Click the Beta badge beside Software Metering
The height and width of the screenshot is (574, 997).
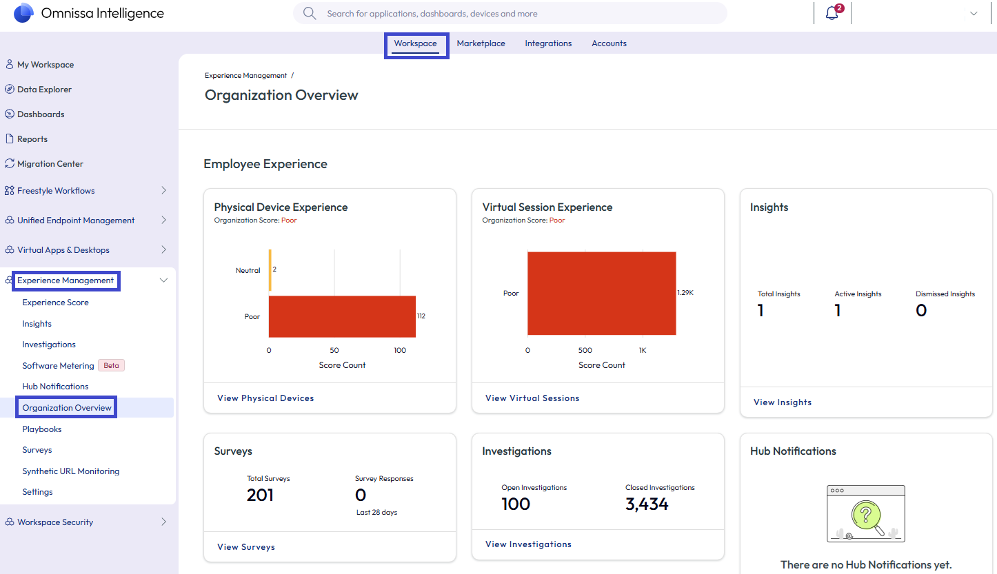[111, 366]
